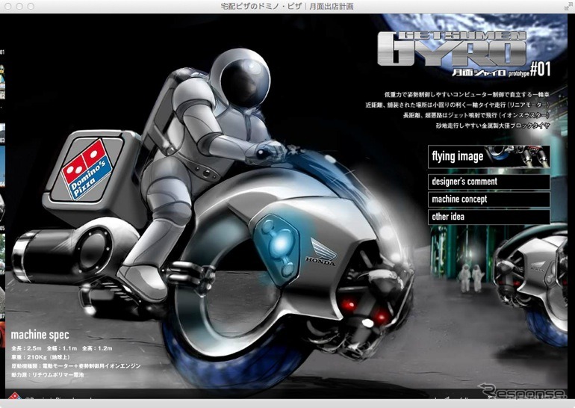Click the prototype #01 label
The image size is (575, 408).
538,69
